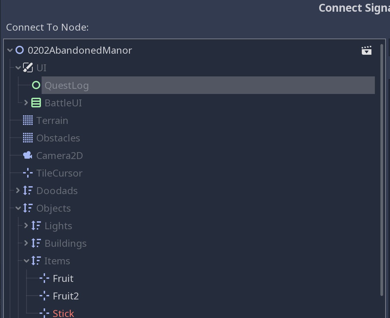Image resolution: width=390 pixels, height=318 pixels.
Task: Select the Fruit2 node
Action: (65, 296)
